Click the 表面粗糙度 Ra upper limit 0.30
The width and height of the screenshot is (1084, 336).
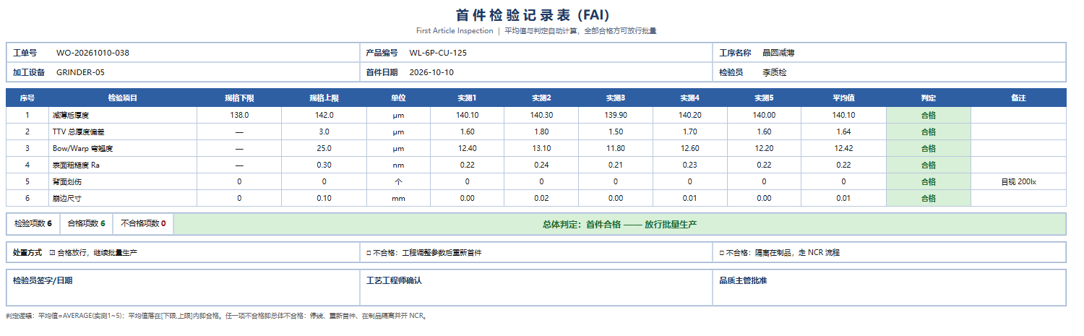[x=324, y=165]
